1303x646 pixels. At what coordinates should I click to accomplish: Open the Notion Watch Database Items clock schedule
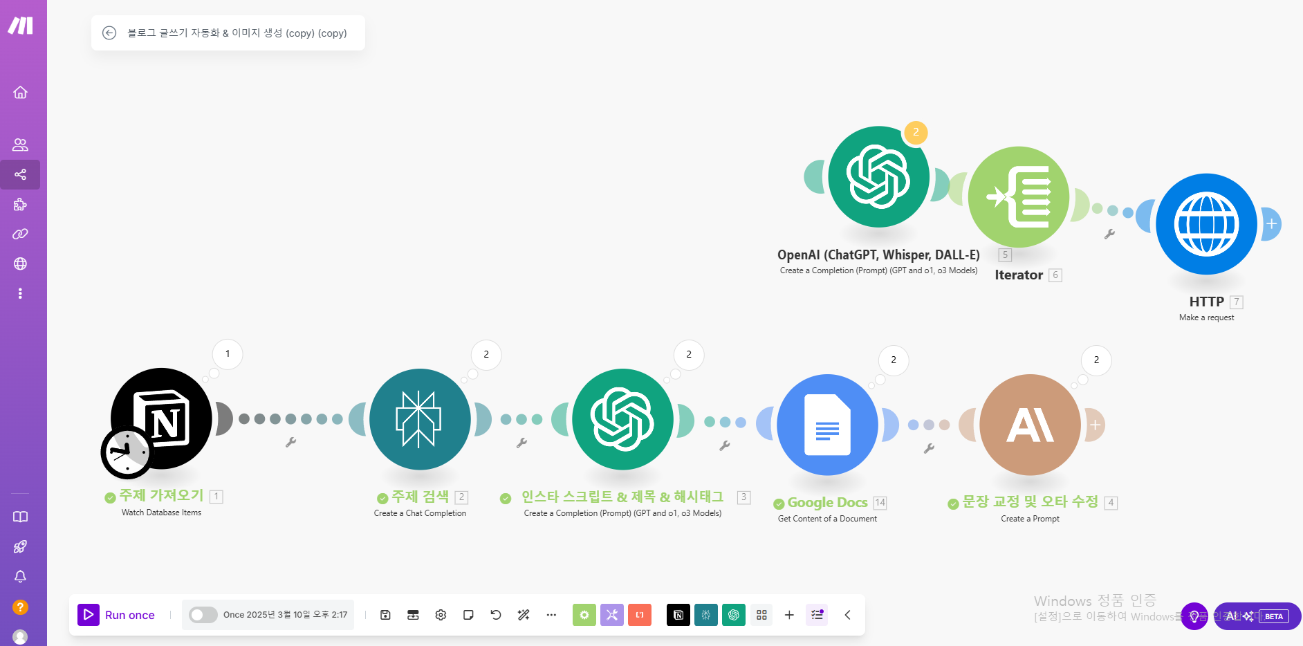click(x=127, y=453)
